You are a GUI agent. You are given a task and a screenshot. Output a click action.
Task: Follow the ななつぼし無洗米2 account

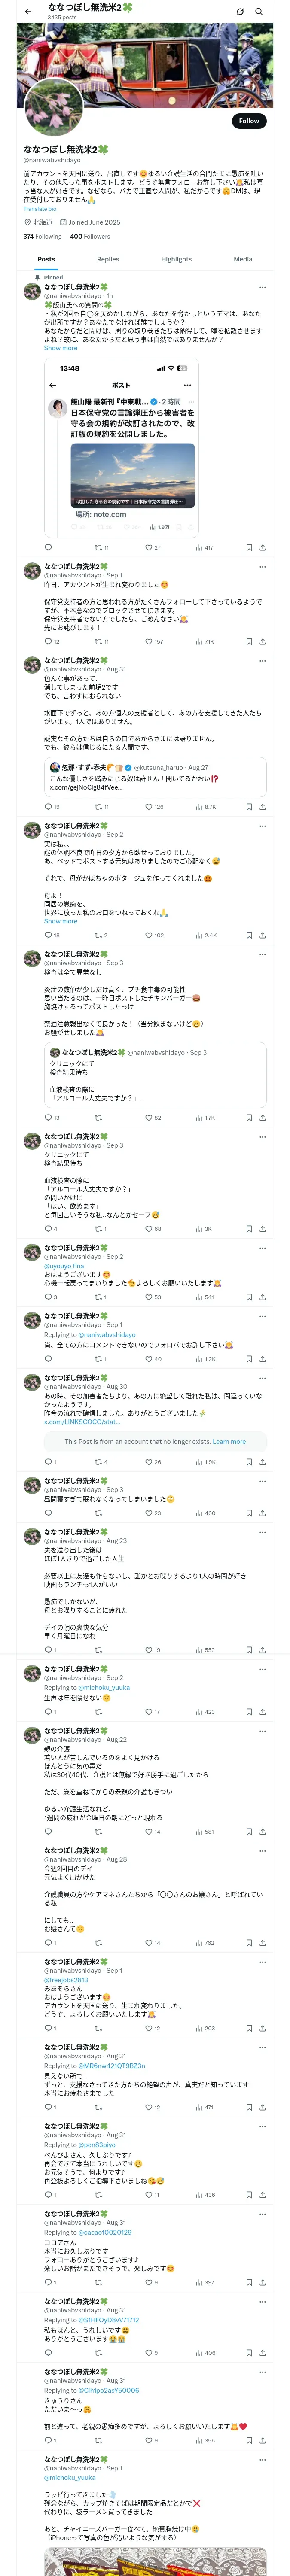click(x=248, y=121)
